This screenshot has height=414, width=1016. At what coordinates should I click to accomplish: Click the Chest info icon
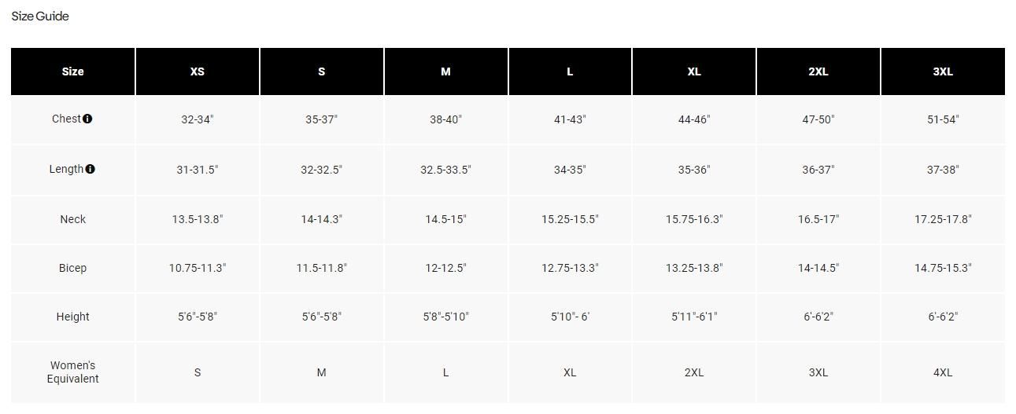point(87,119)
